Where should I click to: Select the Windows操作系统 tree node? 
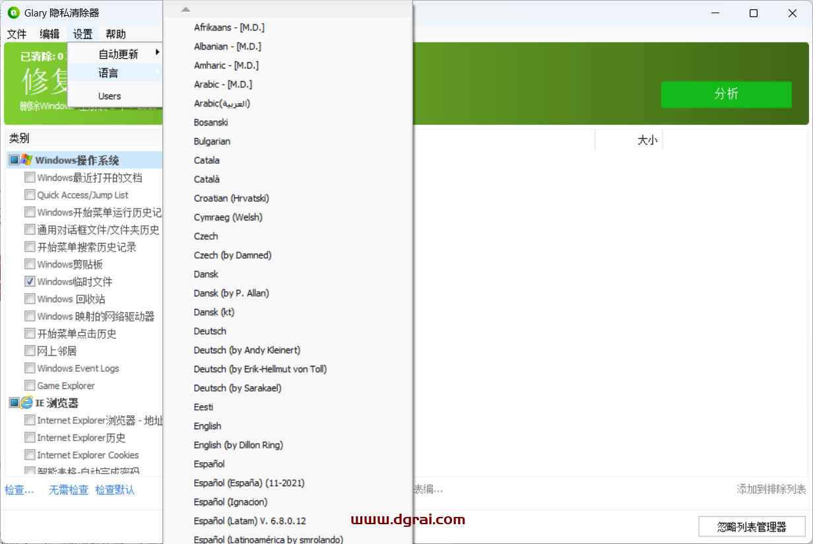coord(77,160)
